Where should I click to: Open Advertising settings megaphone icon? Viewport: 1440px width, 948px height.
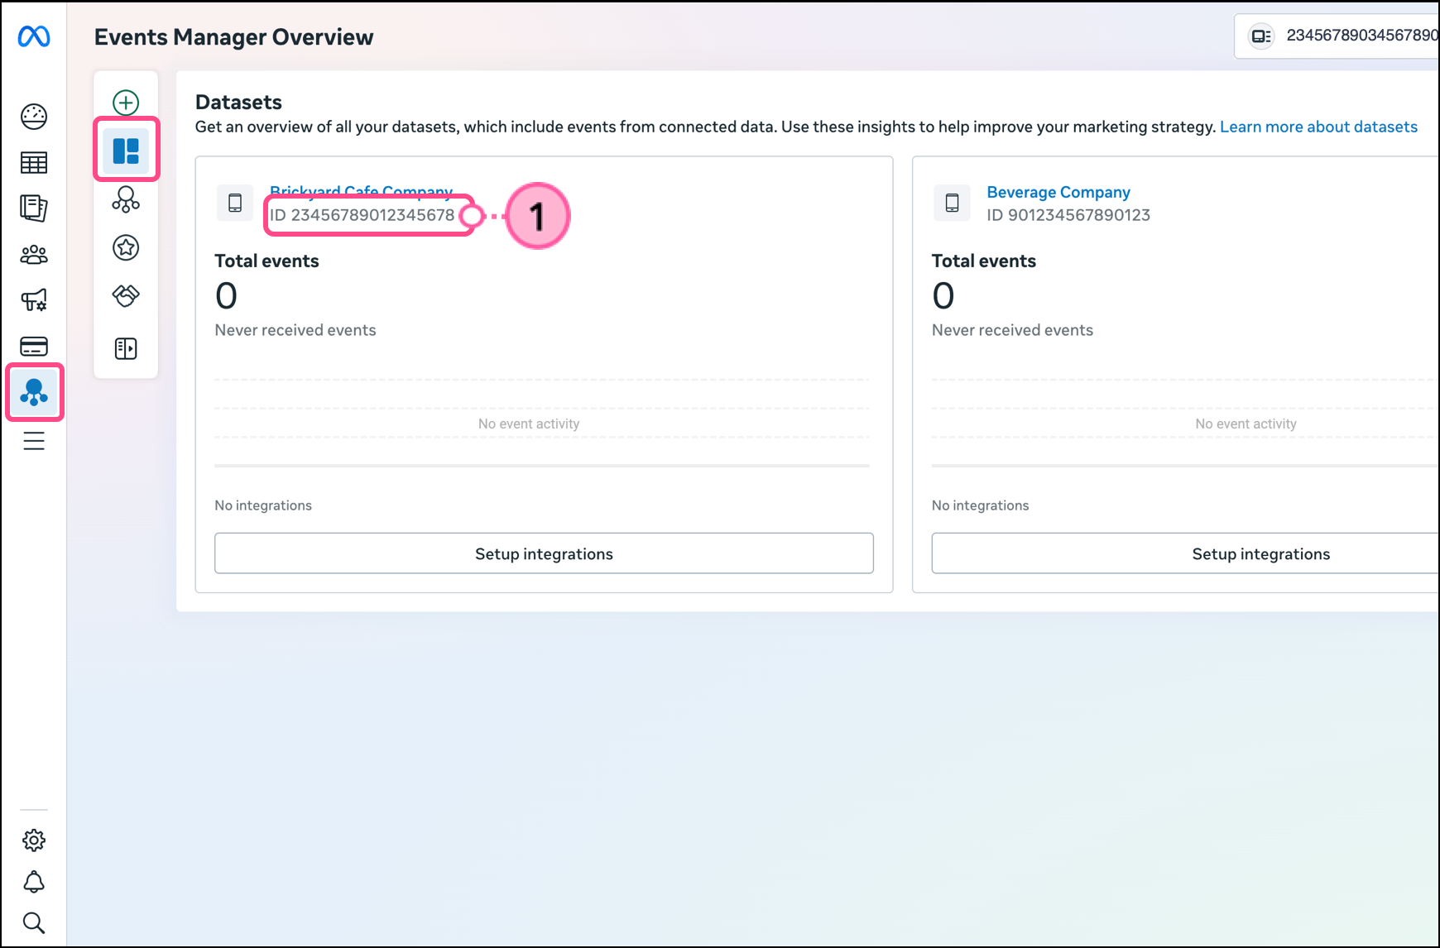tap(34, 300)
